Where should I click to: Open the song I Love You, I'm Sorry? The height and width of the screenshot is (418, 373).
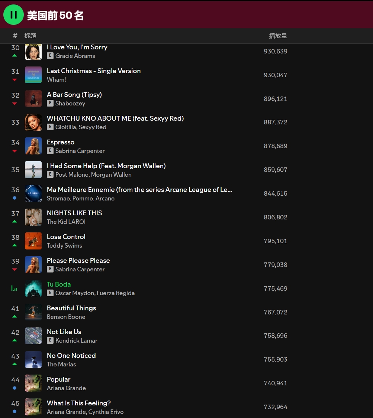point(77,47)
